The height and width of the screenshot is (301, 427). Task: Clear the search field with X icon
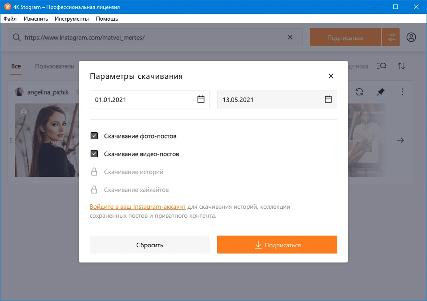pyautogui.click(x=290, y=37)
